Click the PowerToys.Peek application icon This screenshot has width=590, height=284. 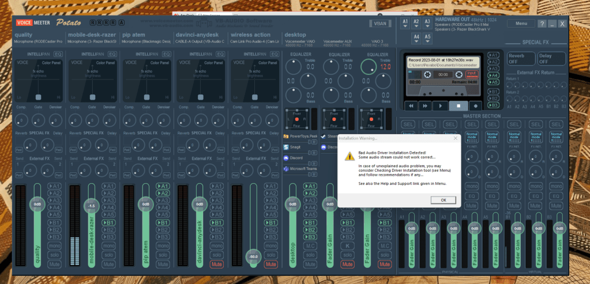[x=286, y=136]
